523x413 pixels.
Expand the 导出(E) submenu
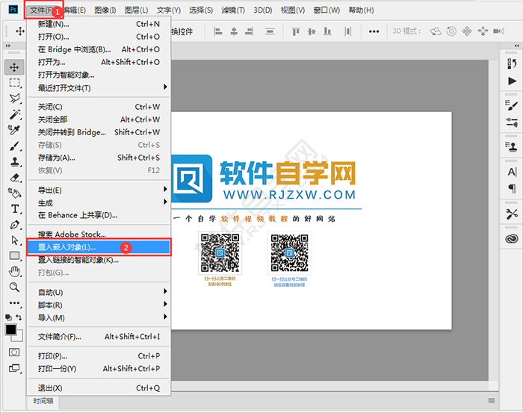(x=97, y=190)
